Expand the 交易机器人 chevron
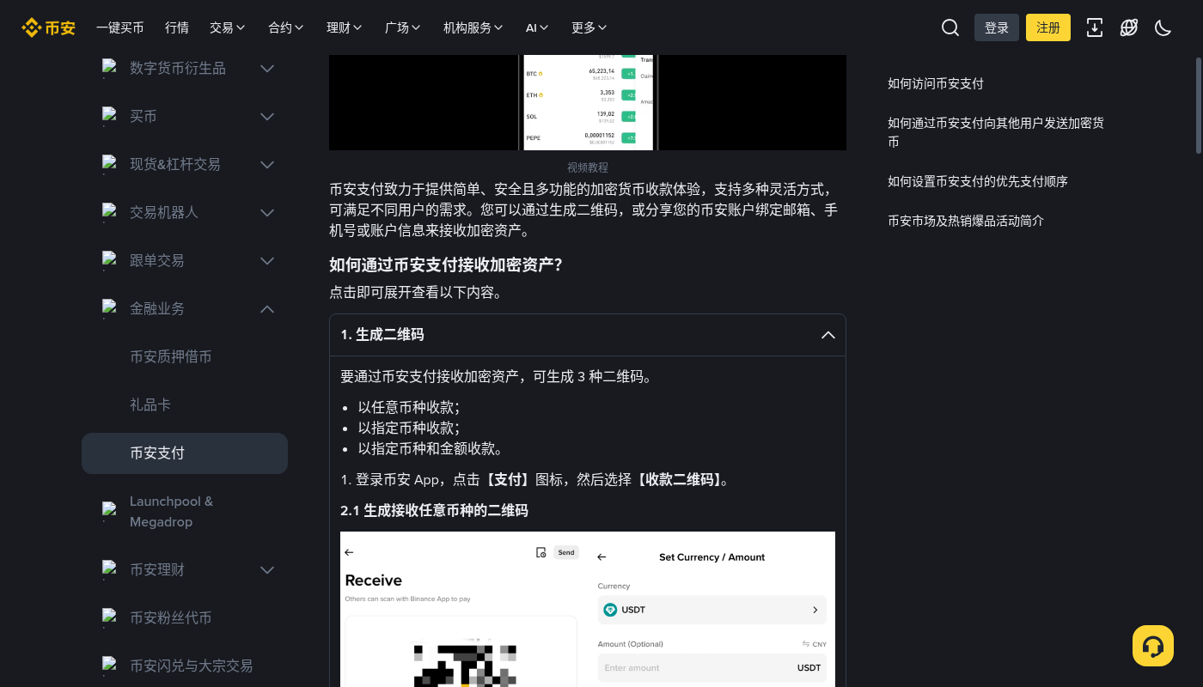Viewport: 1203px width, 687px height. pyautogui.click(x=267, y=212)
